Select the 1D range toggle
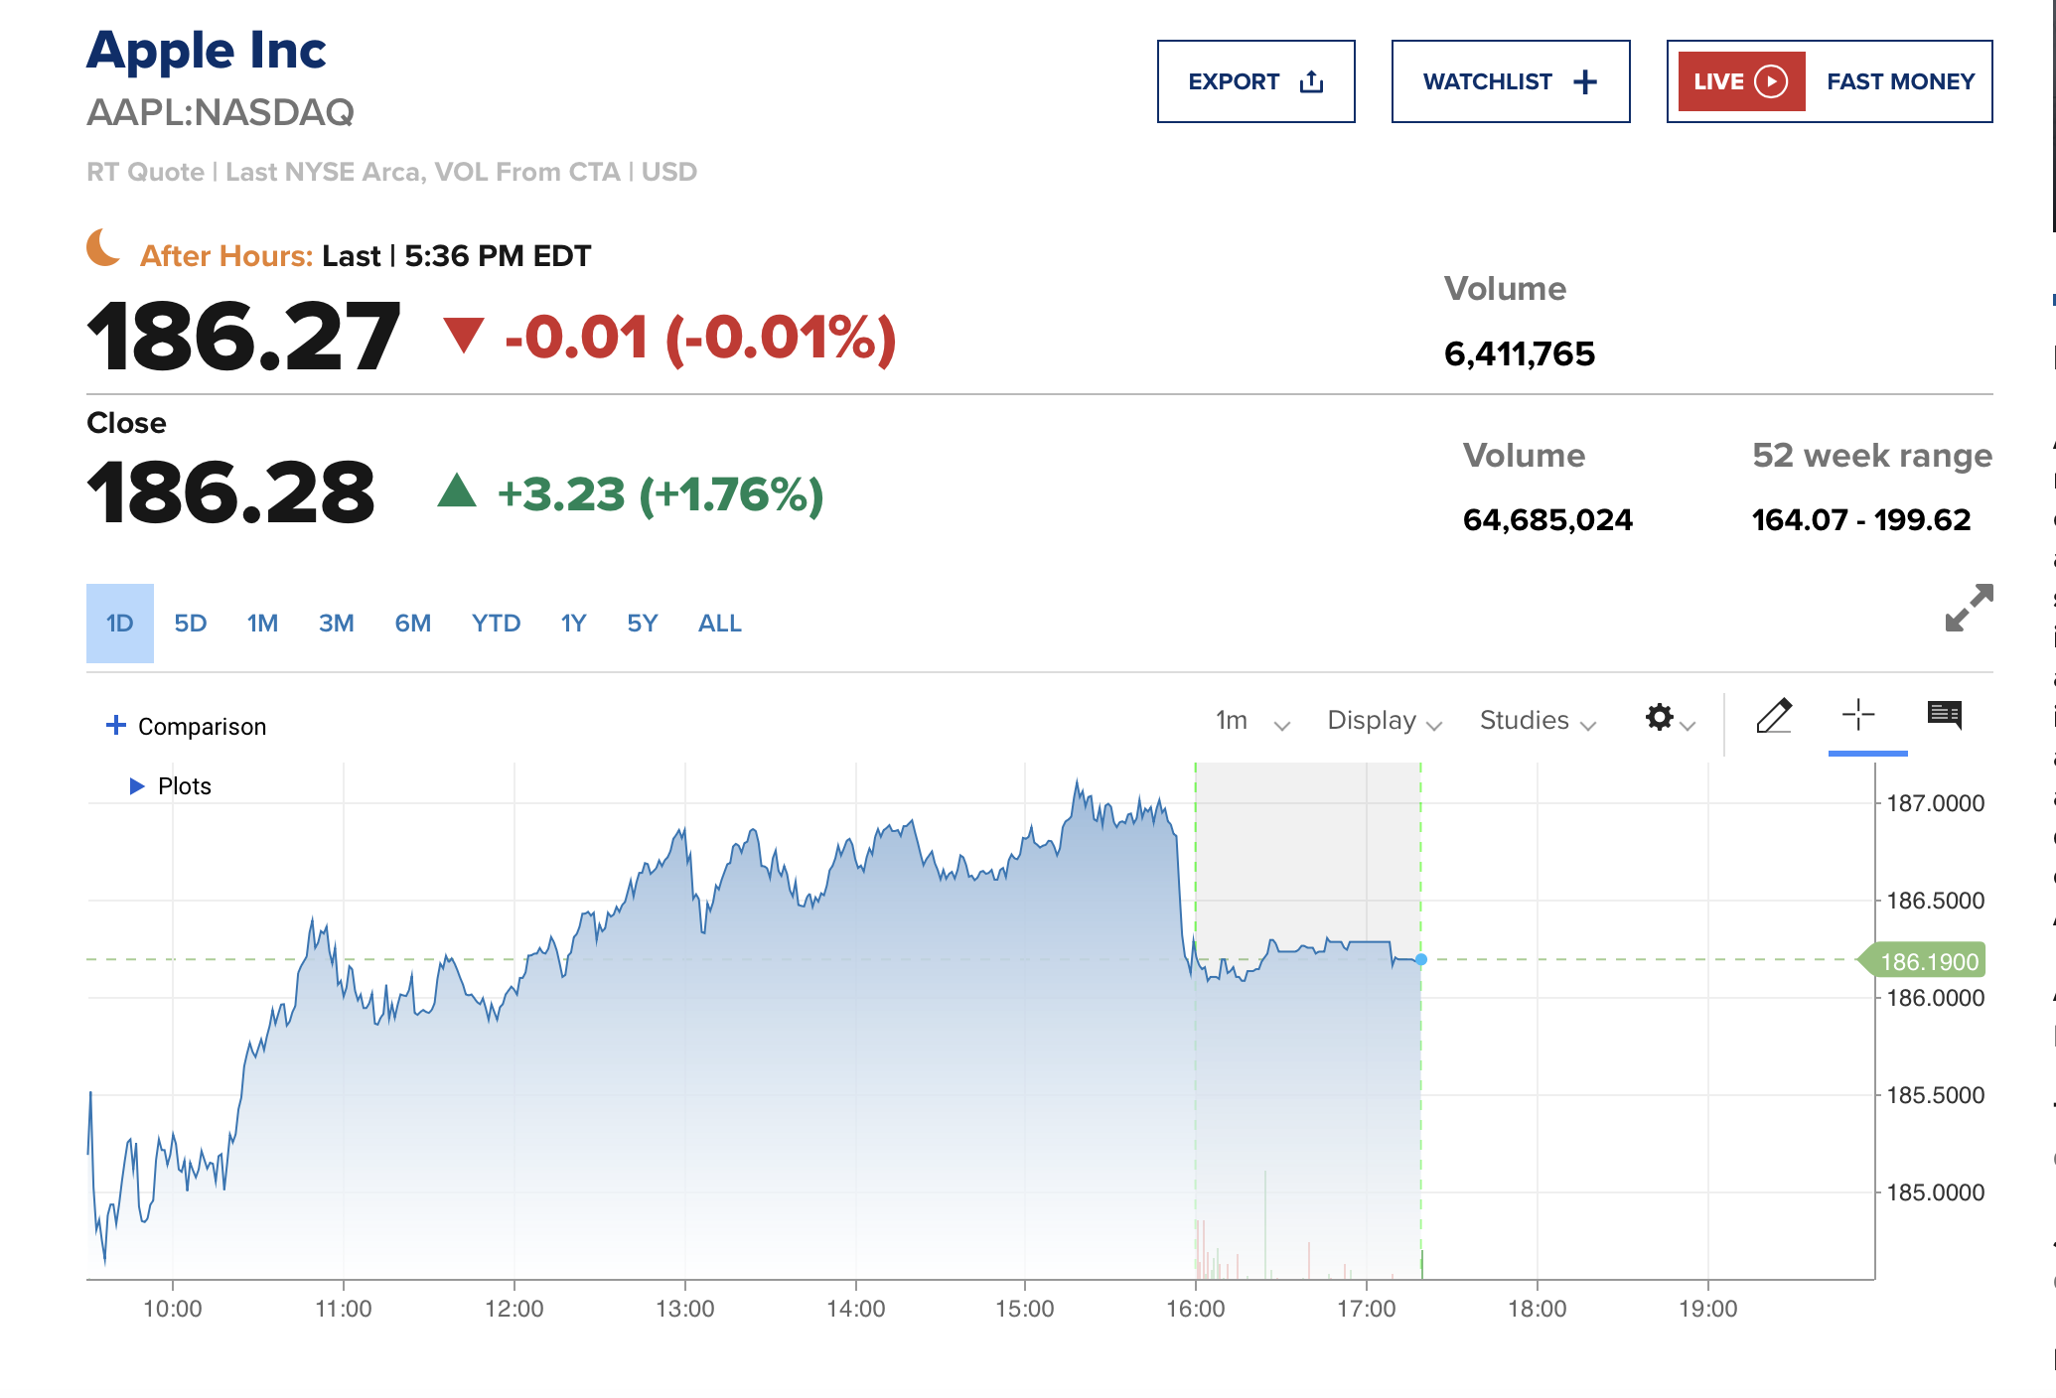This screenshot has height=1398, width=2056. tap(120, 624)
